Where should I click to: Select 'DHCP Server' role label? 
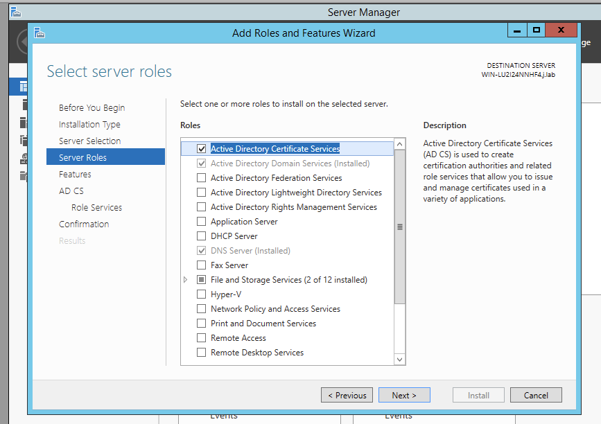(234, 236)
